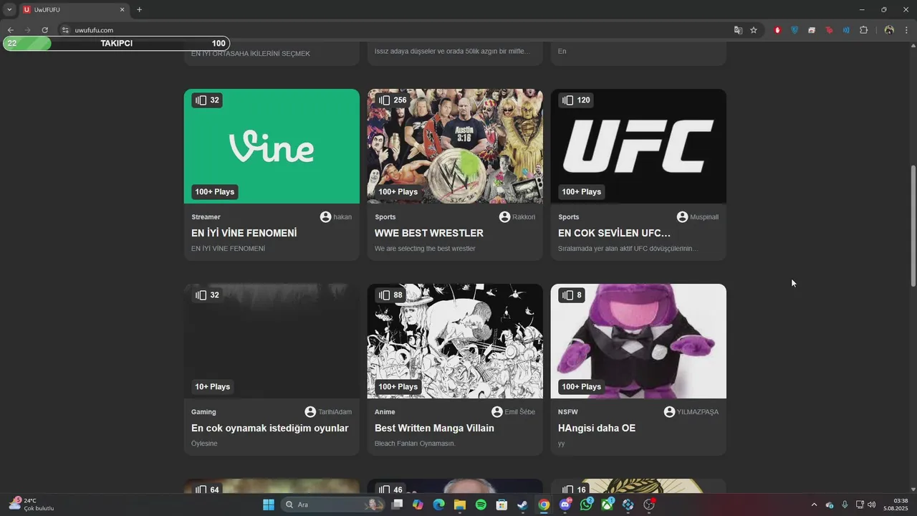The width and height of the screenshot is (917, 516).
Task: Open the red hand ad-blocker extension
Action: pos(777,30)
